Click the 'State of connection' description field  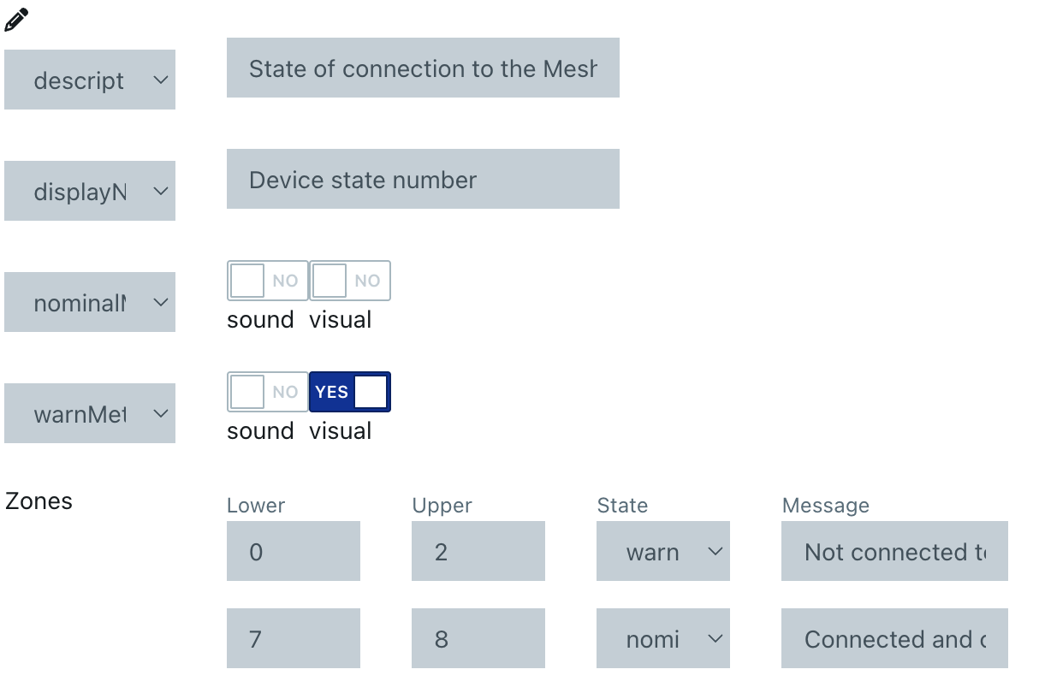pyautogui.click(x=423, y=68)
